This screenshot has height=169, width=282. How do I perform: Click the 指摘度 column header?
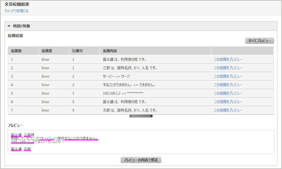(47, 51)
